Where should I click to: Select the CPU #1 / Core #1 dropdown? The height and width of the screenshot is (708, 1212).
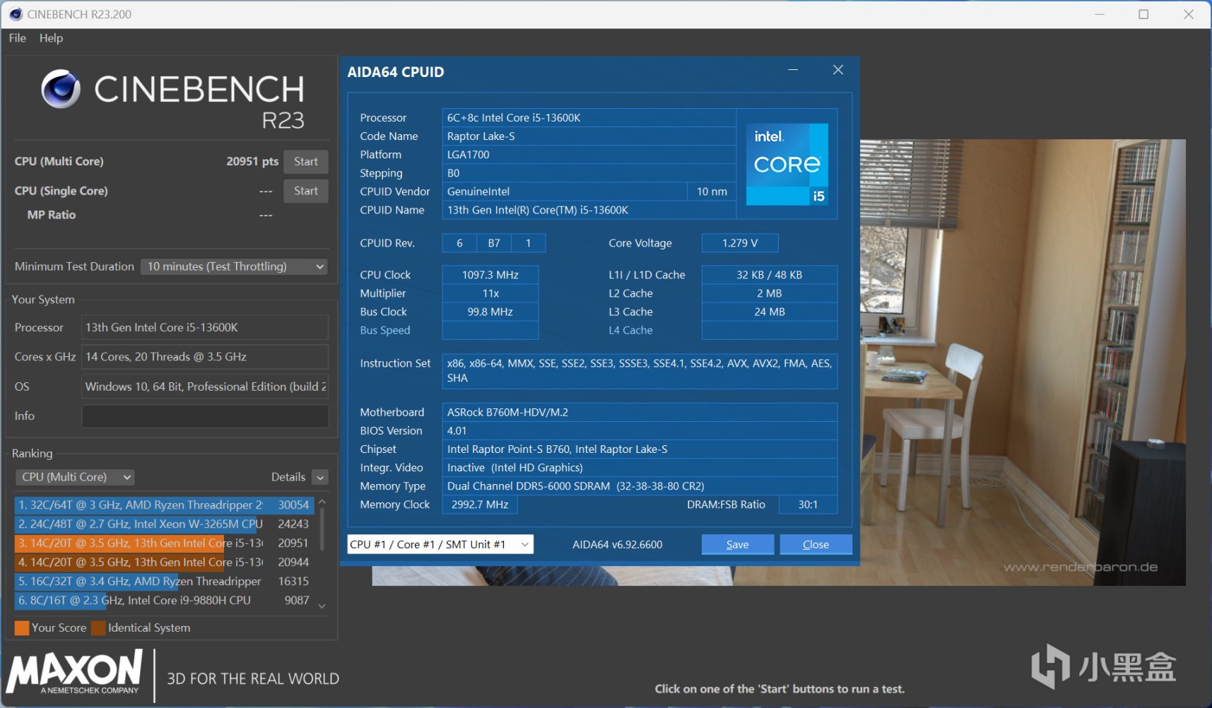[440, 544]
